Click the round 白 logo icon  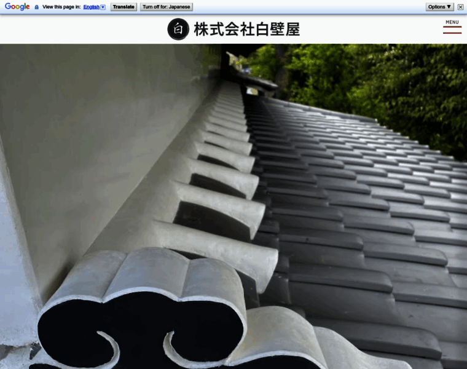point(178,29)
